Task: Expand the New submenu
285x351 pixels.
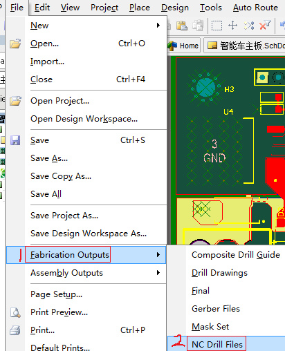Action: tap(86, 26)
